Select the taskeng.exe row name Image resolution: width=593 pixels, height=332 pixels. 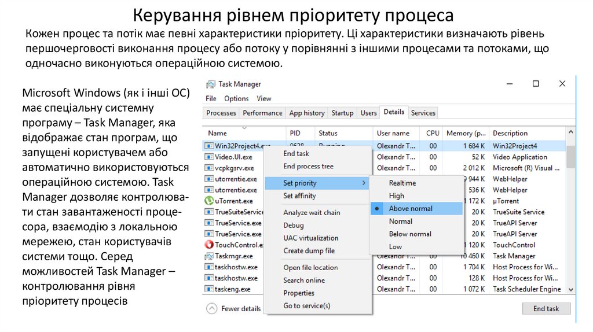point(233,289)
